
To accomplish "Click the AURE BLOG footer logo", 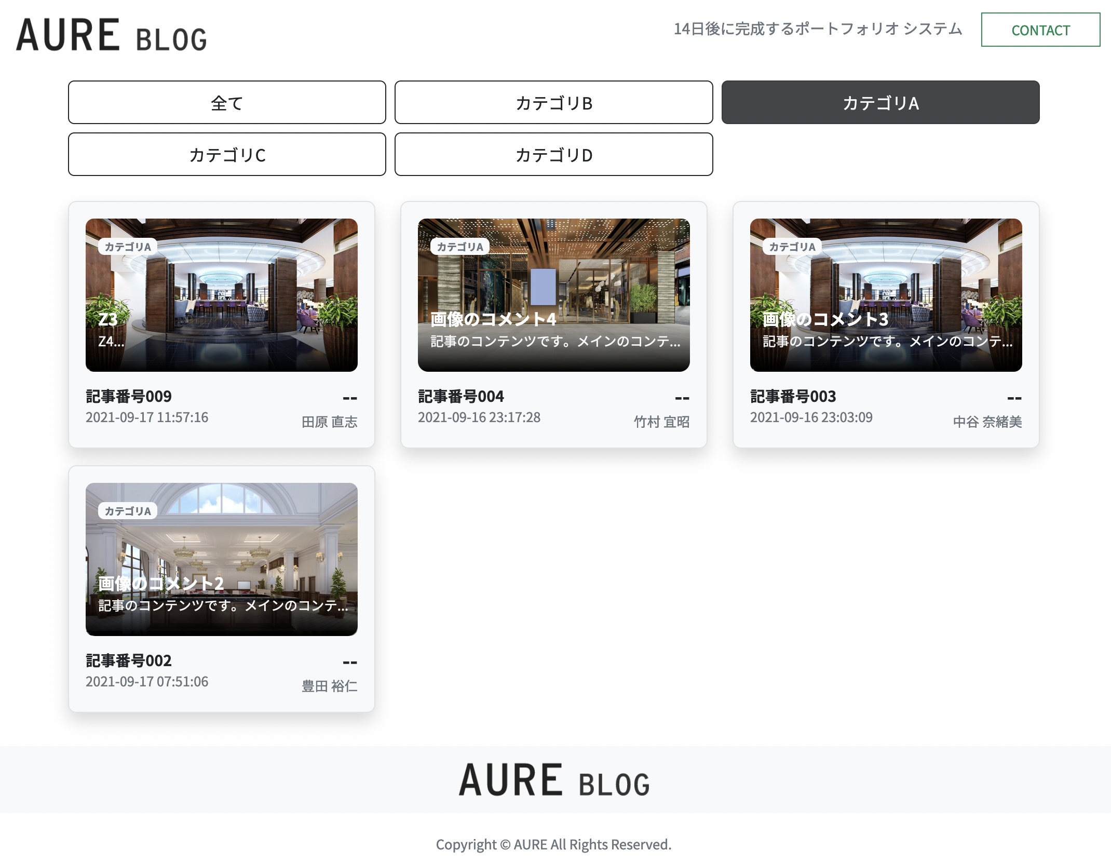I will (554, 780).
